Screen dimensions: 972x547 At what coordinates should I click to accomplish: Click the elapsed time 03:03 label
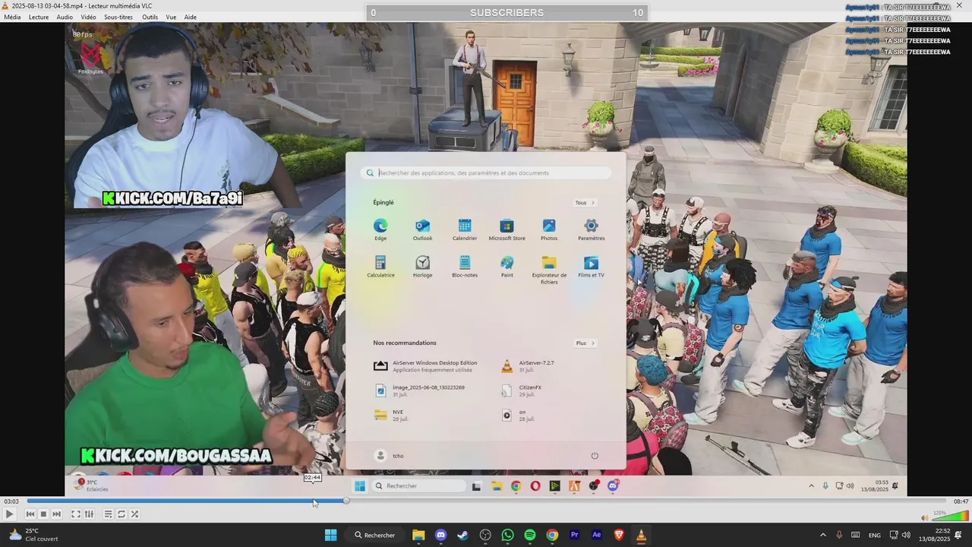pos(11,501)
